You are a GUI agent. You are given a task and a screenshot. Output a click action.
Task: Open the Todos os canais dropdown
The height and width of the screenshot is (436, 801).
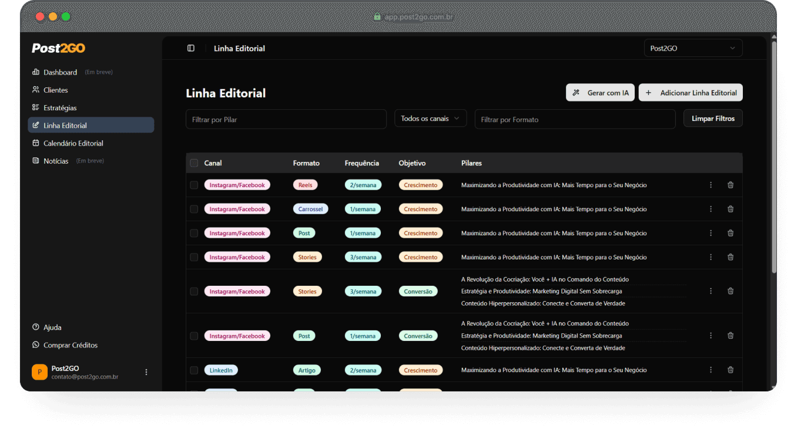pos(430,118)
